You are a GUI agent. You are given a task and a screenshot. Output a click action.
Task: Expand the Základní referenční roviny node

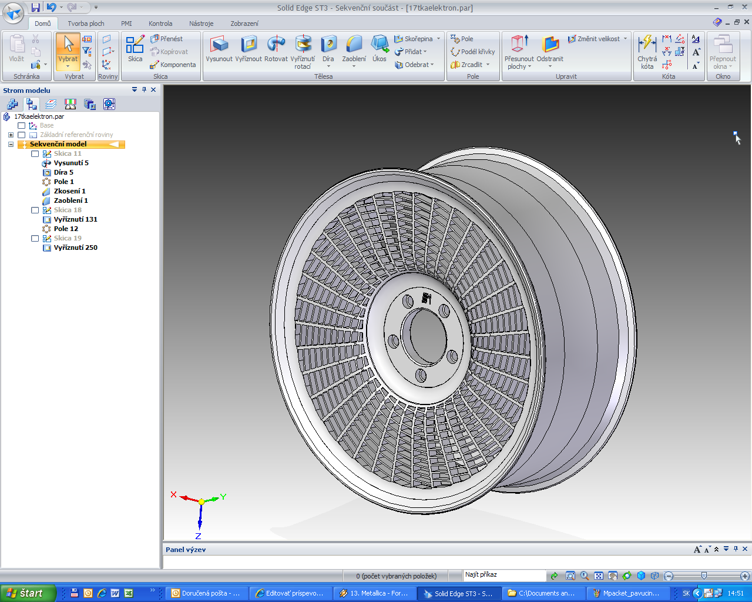[x=11, y=135]
